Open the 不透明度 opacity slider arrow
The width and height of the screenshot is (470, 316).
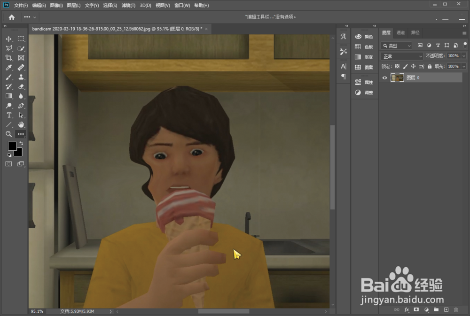click(x=464, y=56)
